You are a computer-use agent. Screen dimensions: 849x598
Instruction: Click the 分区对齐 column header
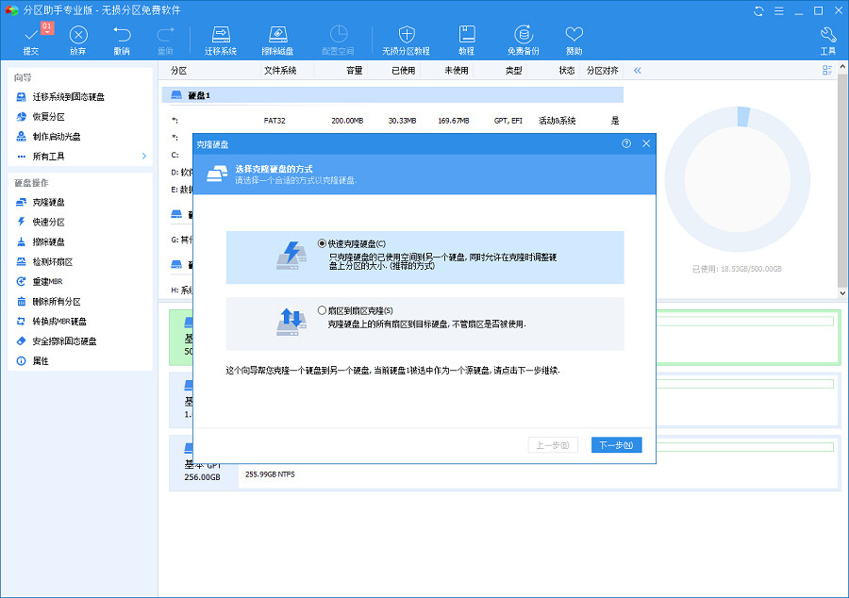tap(602, 71)
